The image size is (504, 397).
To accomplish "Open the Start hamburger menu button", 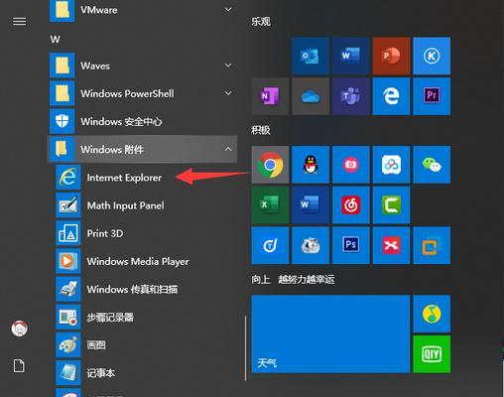I will point(19,22).
